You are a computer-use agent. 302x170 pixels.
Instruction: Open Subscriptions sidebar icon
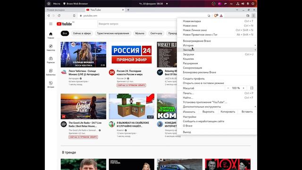[x=50, y=60]
